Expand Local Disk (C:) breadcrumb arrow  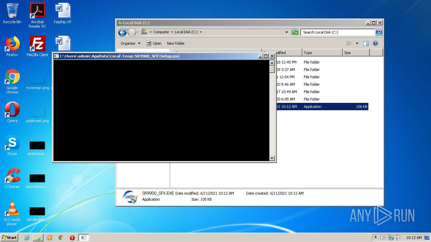(x=201, y=32)
